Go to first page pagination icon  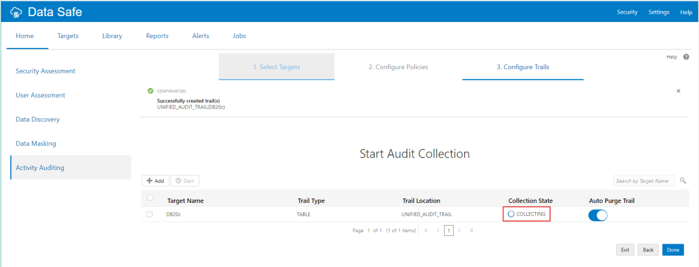(x=426, y=230)
